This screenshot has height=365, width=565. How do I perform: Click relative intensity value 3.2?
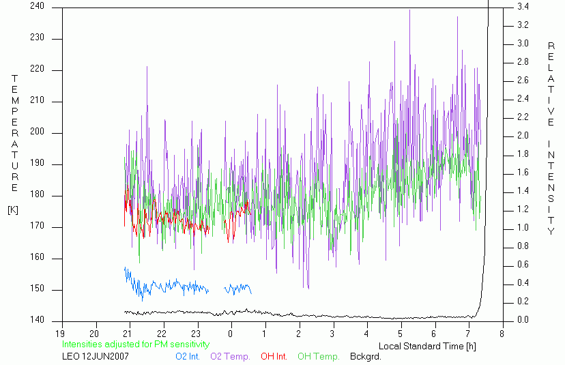click(523, 25)
